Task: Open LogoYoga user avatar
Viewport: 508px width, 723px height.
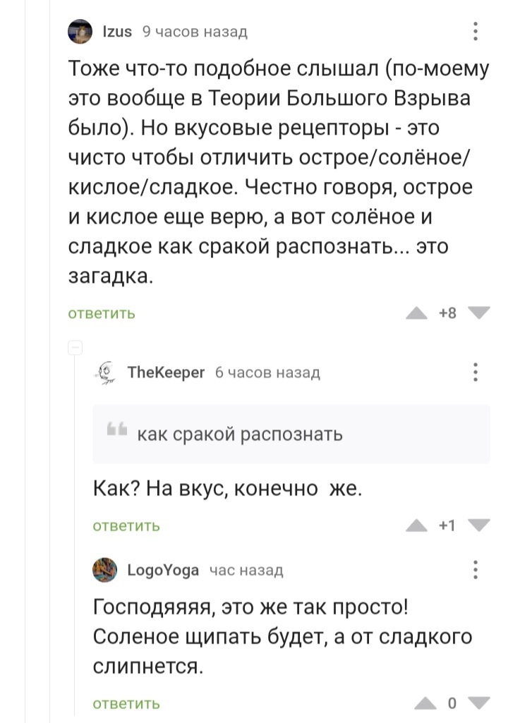Action: (105, 569)
